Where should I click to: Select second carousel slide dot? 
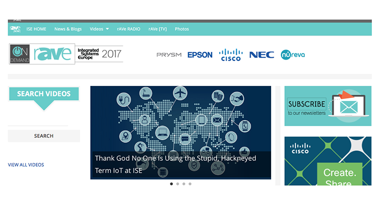tap(178, 184)
